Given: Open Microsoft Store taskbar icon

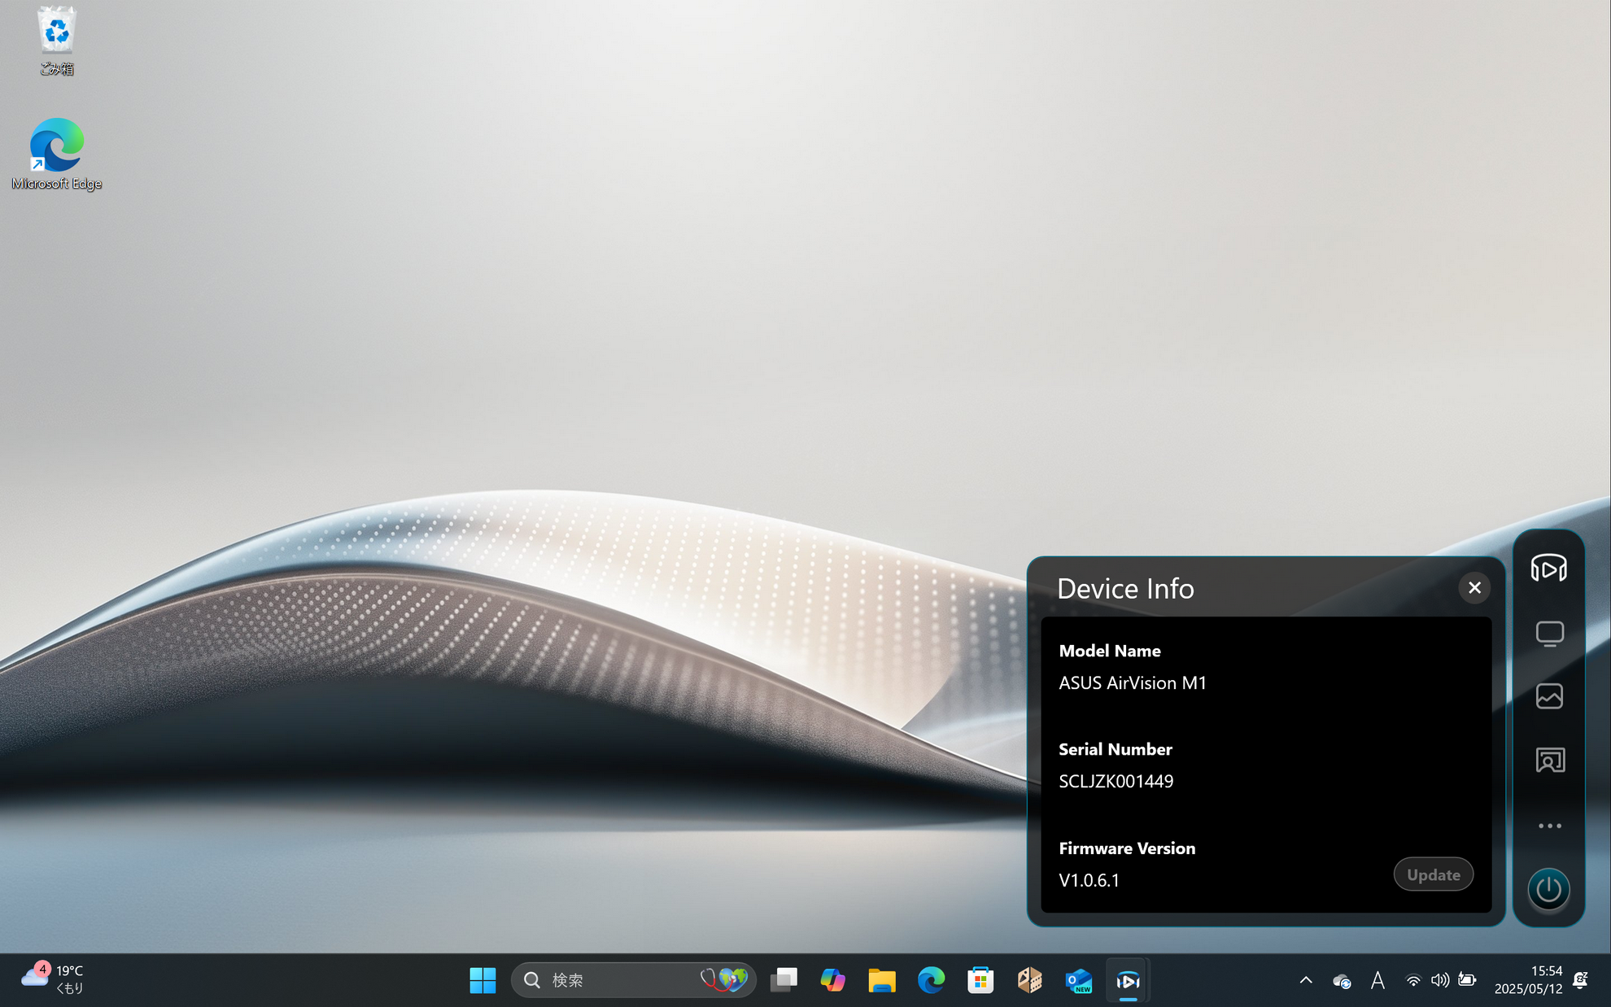Looking at the screenshot, I should 980,980.
